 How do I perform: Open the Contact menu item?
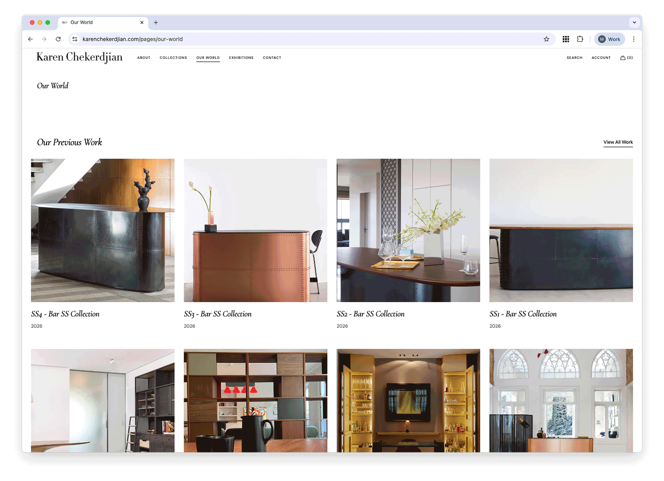272,58
